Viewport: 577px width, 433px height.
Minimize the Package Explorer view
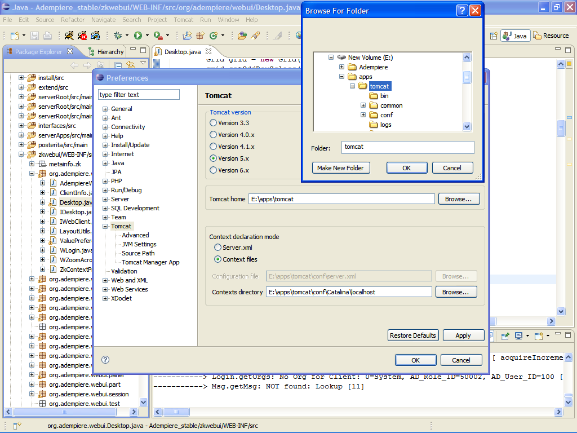(x=133, y=49)
